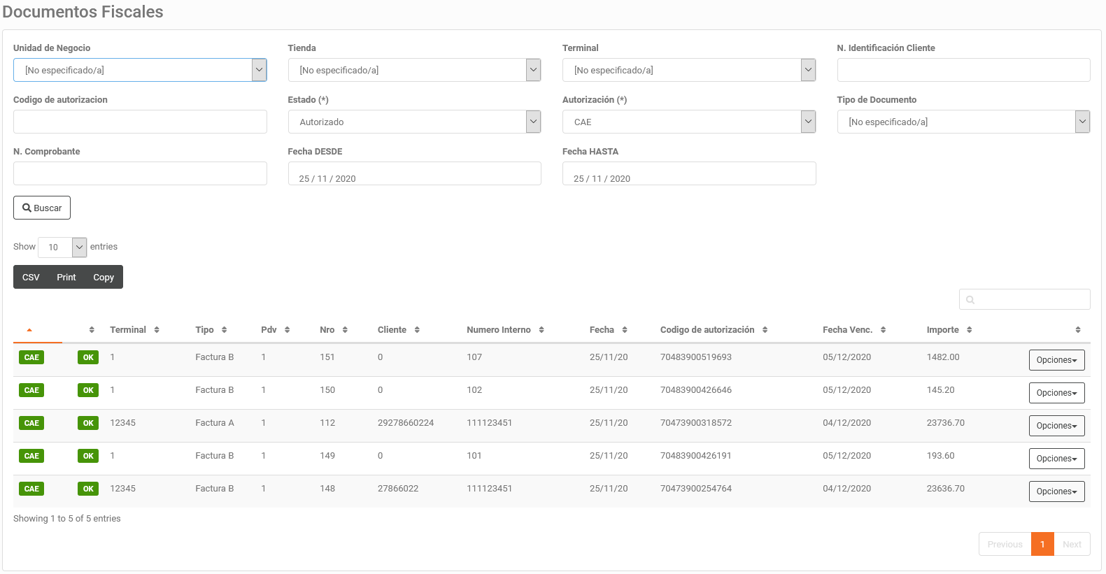Screen dimensions: 1106x574
Task: Click importe value 1482.00
Action: click(943, 357)
